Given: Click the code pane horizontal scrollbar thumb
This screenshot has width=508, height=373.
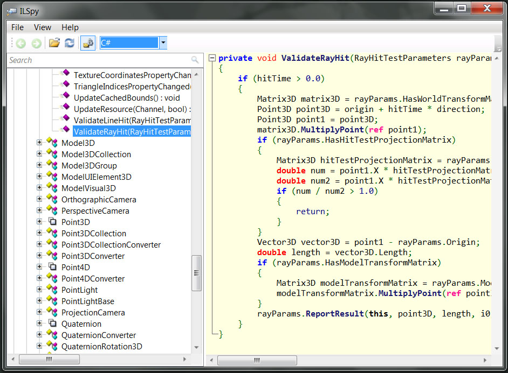Looking at the screenshot, I should coord(257,360).
